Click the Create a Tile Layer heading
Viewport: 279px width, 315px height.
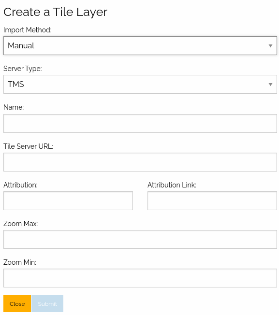[55, 12]
